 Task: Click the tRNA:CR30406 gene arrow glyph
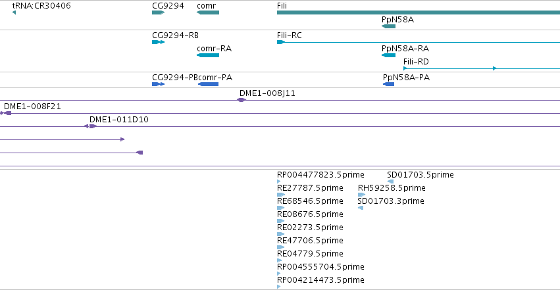click(x=14, y=12)
